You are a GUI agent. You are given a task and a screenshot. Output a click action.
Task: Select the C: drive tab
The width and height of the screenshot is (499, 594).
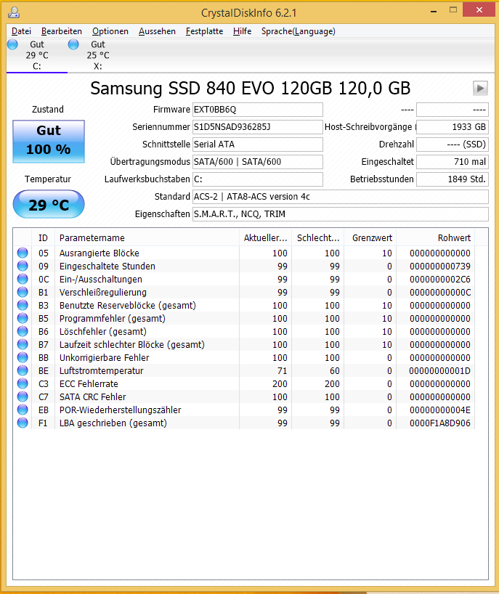tap(37, 55)
